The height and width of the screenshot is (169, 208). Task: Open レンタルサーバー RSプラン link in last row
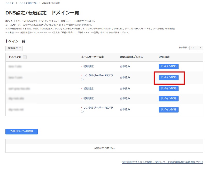pyautogui.click(x=98, y=108)
